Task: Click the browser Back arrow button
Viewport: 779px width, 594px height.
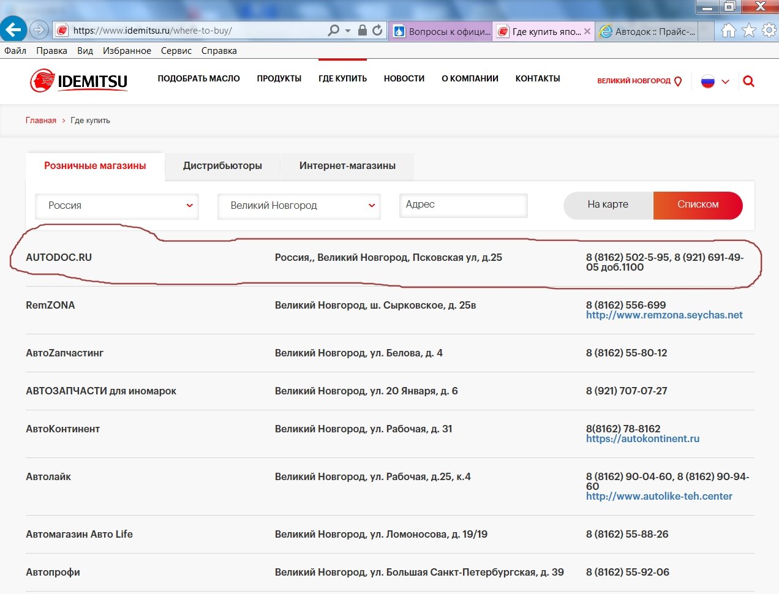Action: click(13, 29)
